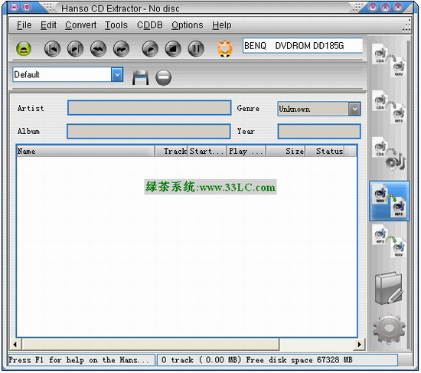Click the CDA to speaker icon in the sidebar
The image size is (421, 373).
coord(390,154)
